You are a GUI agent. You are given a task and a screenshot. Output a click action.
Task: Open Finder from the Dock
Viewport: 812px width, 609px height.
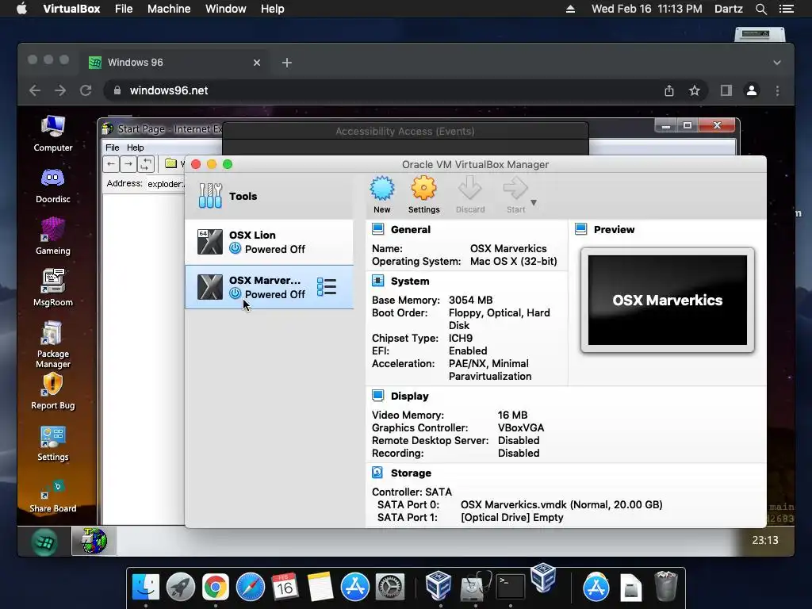(146, 587)
